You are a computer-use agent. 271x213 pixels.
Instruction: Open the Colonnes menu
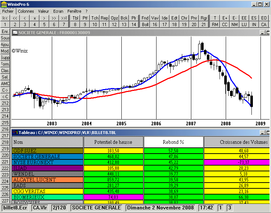pos(26,11)
